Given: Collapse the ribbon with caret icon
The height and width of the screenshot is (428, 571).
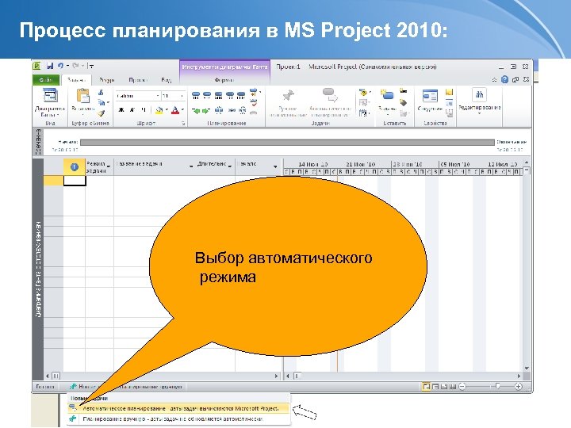Looking at the screenshot, I should coord(495,79).
